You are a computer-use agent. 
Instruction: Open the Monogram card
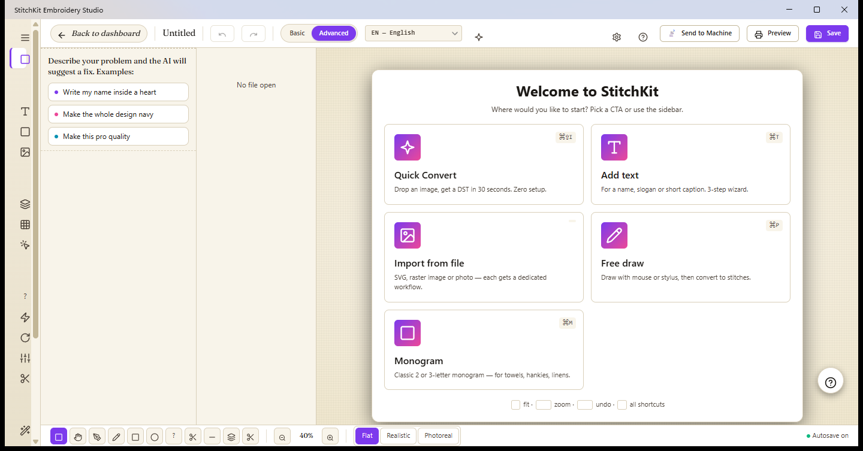pyautogui.click(x=484, y=350)
